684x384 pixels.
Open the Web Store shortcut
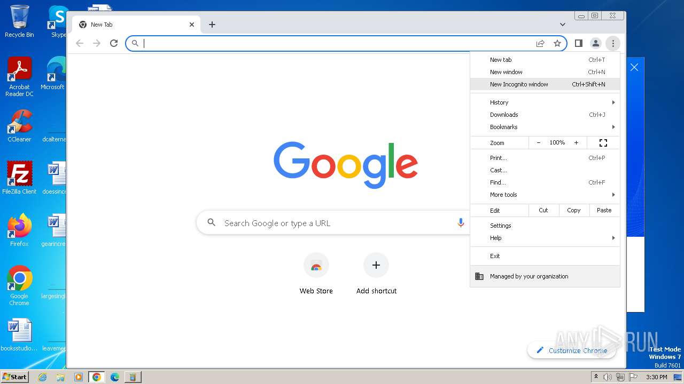tap(316, 273)
